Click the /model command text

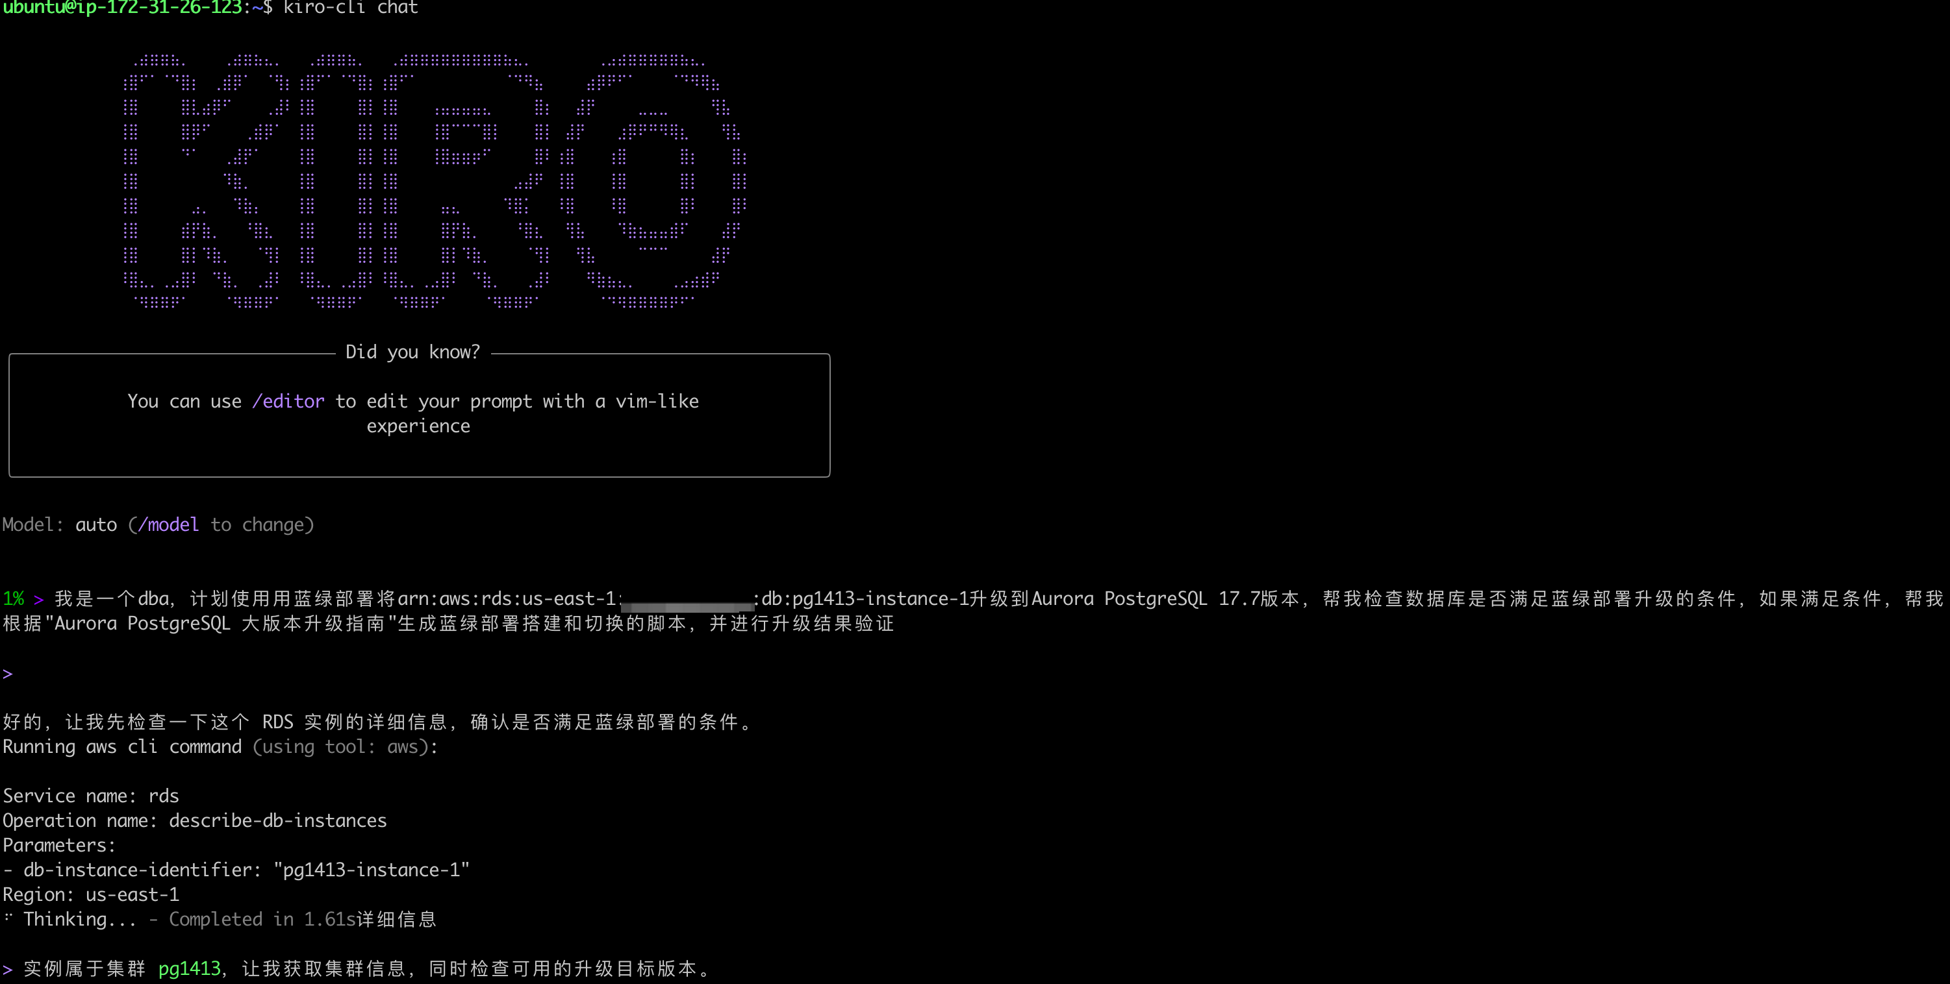pos(169,525)
